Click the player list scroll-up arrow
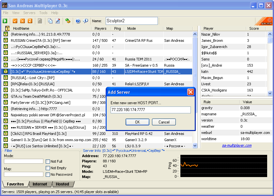The image size is (274, 196). (x=270, y=34)
